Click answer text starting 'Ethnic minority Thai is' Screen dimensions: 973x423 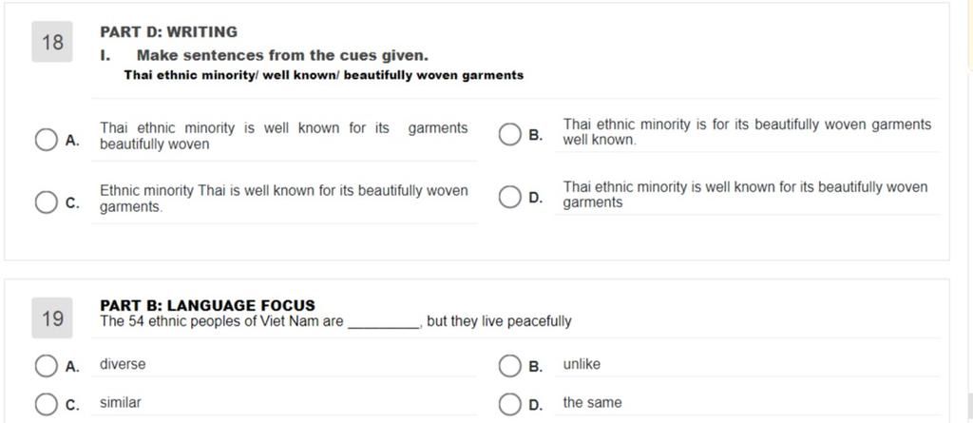pyautogui.click(x=283, y=199)
